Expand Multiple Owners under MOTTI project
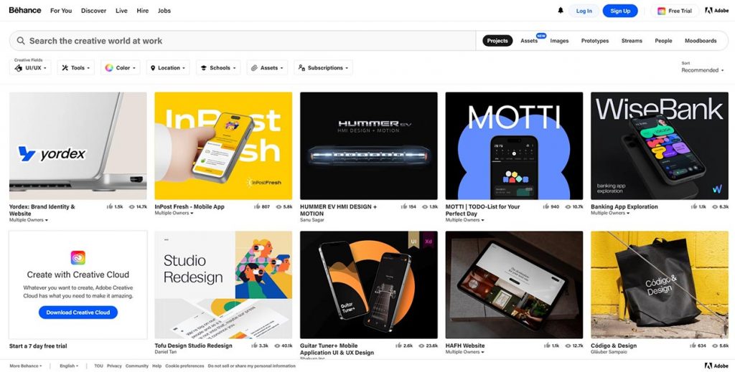Screen dimensions: 735x372 (x=464, y=220)
